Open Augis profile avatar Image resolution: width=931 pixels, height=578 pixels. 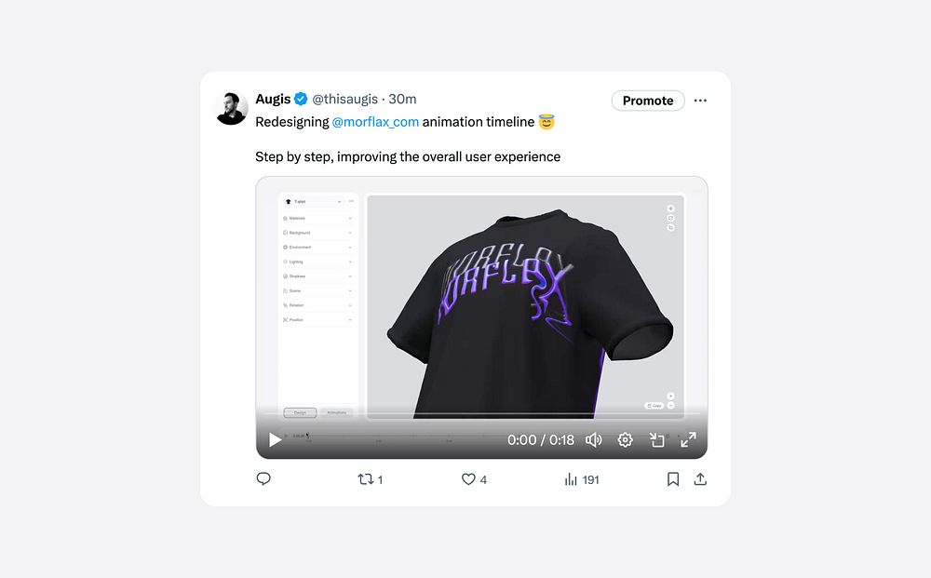pyautogui.click(x=231, y=108)
